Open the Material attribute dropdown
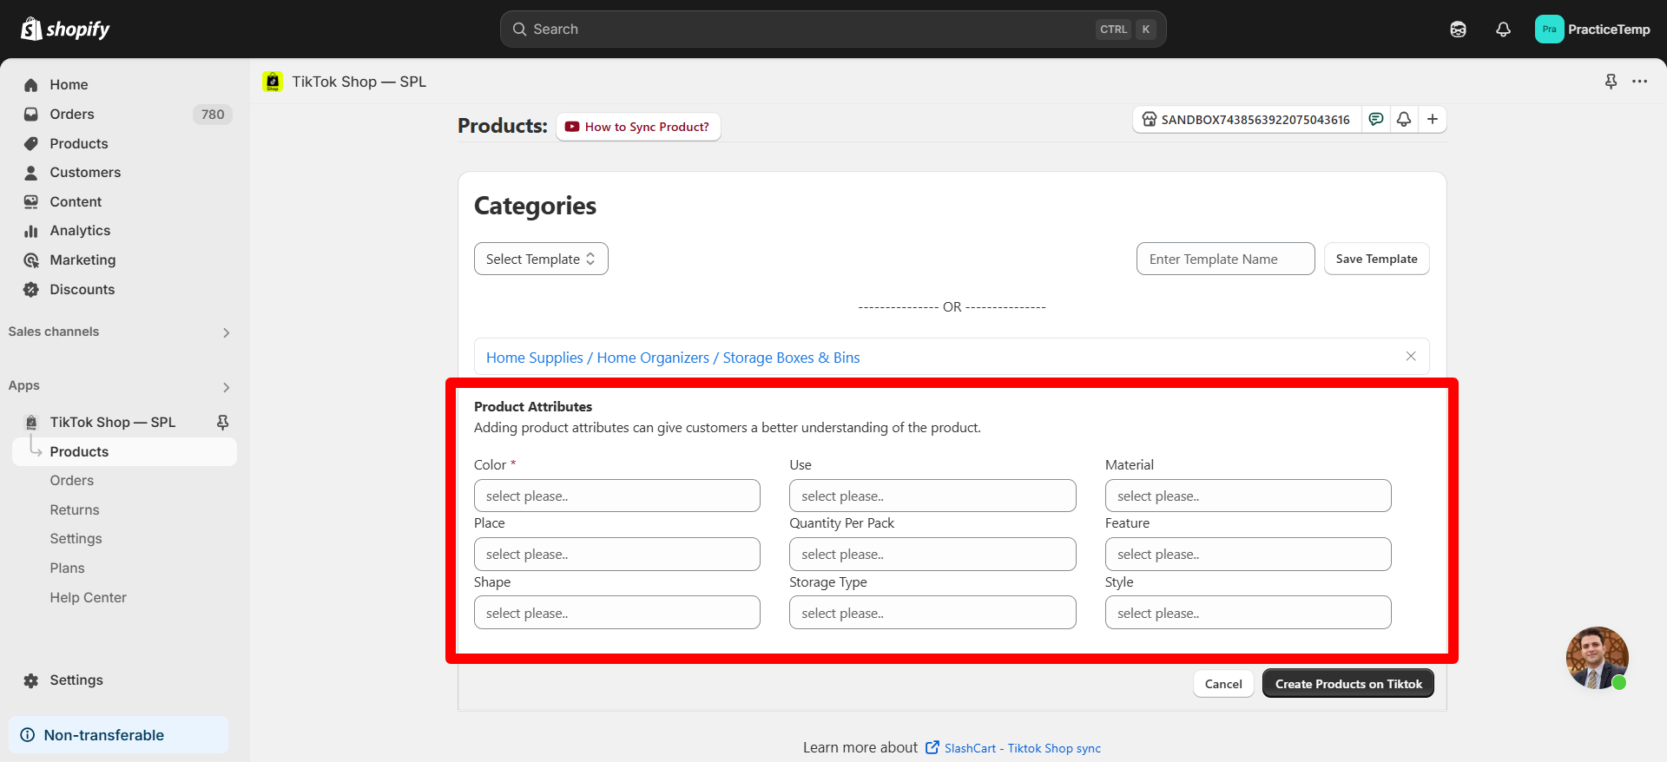1667x762 pixels. (x=1248, y=496)
